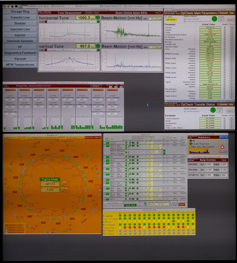The width and height of the screenshot is (237, 263).
Task: Open the Expert View selector in Tune Measurement
Action: tap(92, 13)
